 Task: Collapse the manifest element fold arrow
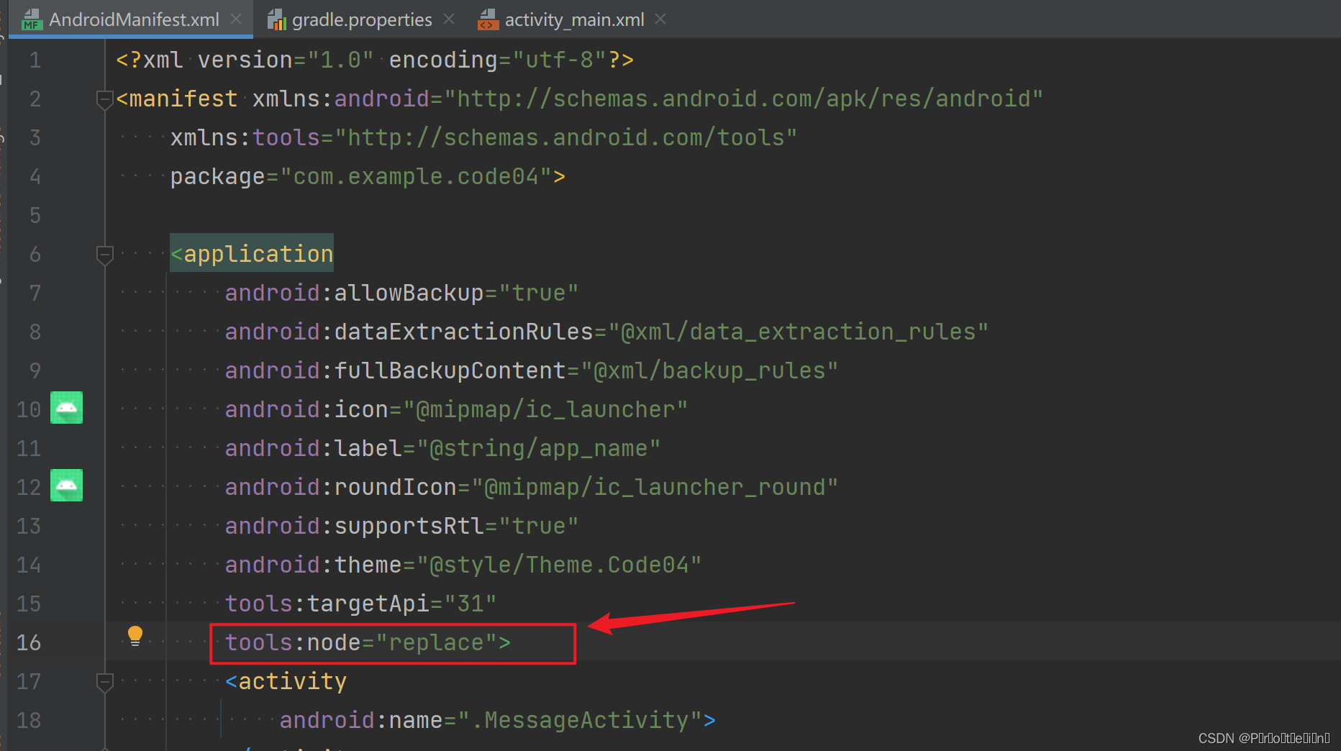click(104, 99)
